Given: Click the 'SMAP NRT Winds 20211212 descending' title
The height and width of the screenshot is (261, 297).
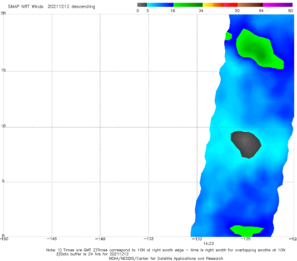Looking at the screenshot, I should (x=51, y=7).
